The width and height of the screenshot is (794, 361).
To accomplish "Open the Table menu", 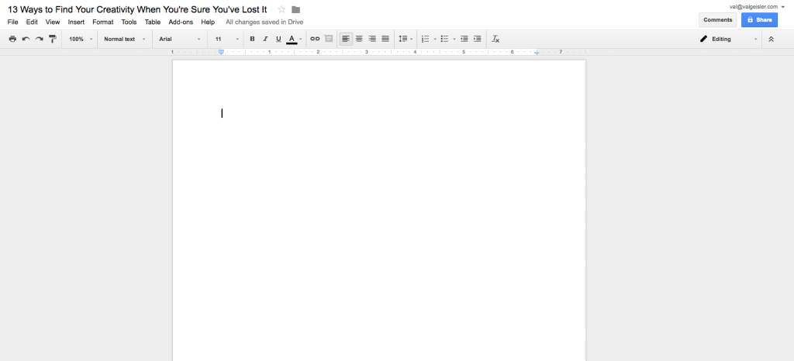I will [x=153, y=22].
